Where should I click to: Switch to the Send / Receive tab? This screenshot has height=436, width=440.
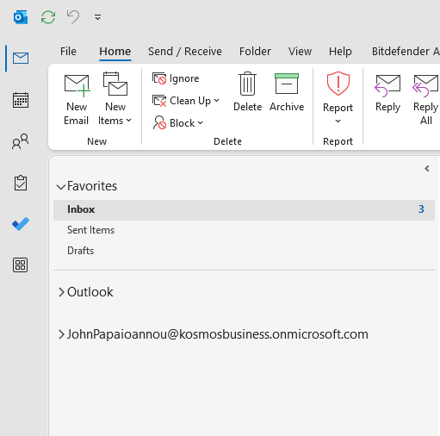(x=185, y=52)
